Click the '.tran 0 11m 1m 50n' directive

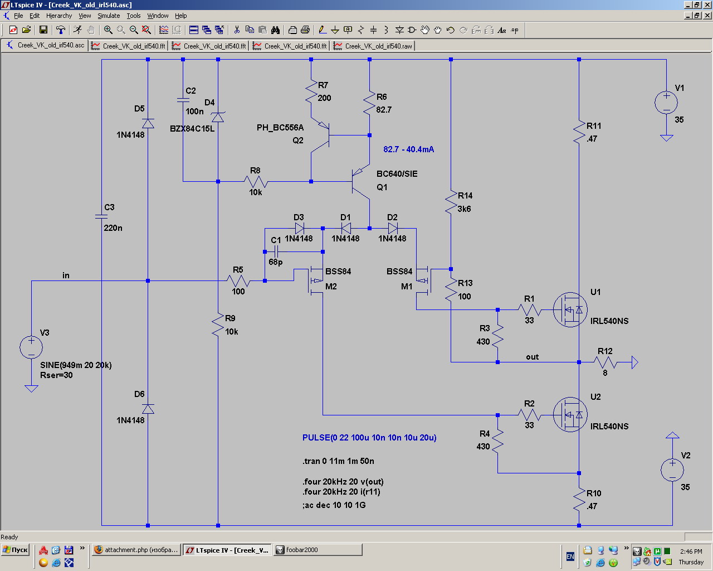338,461
